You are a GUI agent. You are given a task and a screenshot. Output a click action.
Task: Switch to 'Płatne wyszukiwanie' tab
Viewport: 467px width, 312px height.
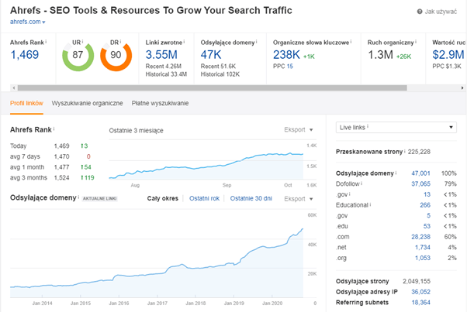click(159, 102)
